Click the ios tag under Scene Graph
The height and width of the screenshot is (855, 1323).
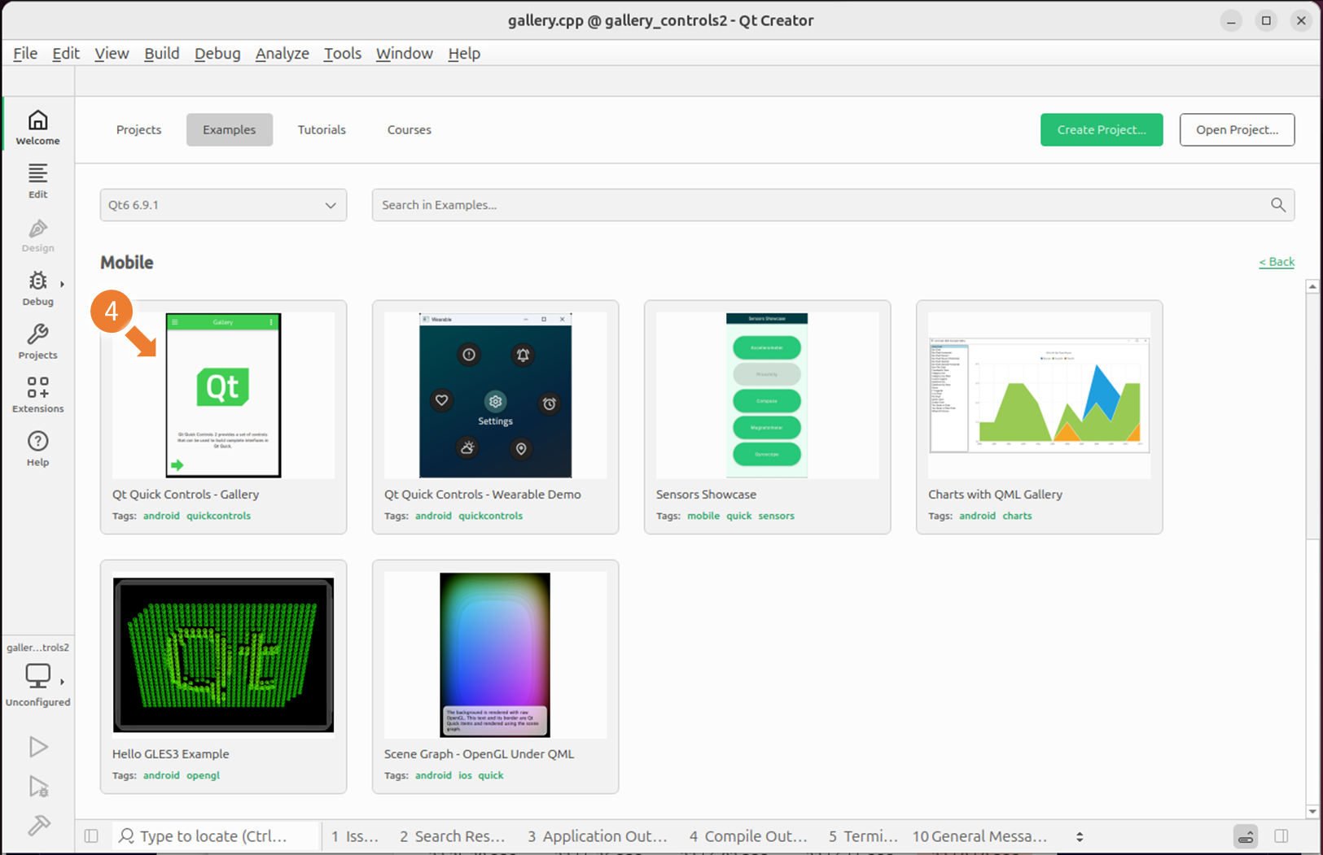(465, 775)
